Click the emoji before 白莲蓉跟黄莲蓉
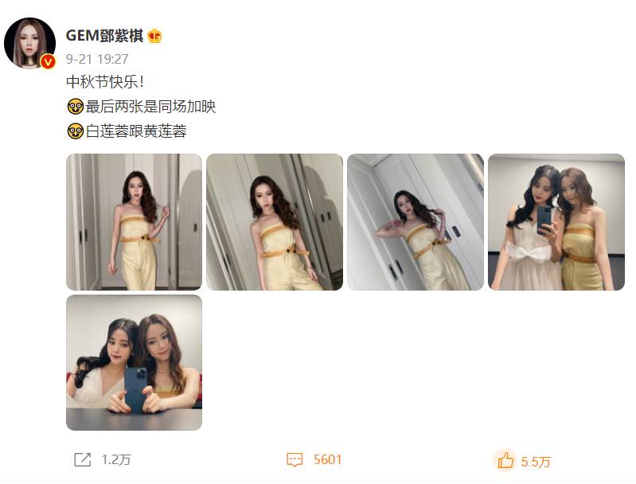636x484 pixels. point(76,131)
